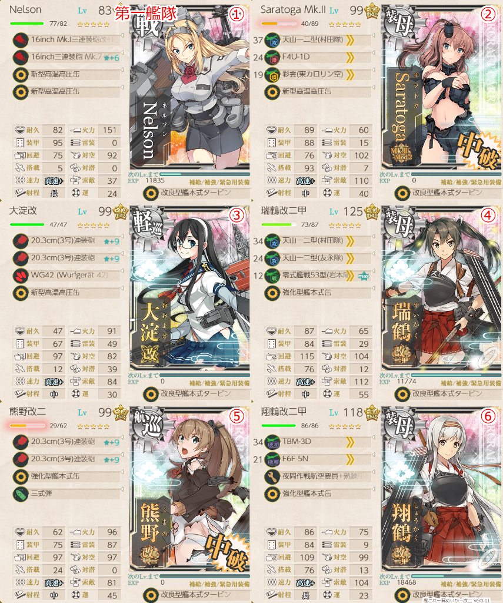This screenshot has height=603, width=503.
Task: Click Nelson's 16inch Mk.I main gun icon
Action: coord(21,39)
